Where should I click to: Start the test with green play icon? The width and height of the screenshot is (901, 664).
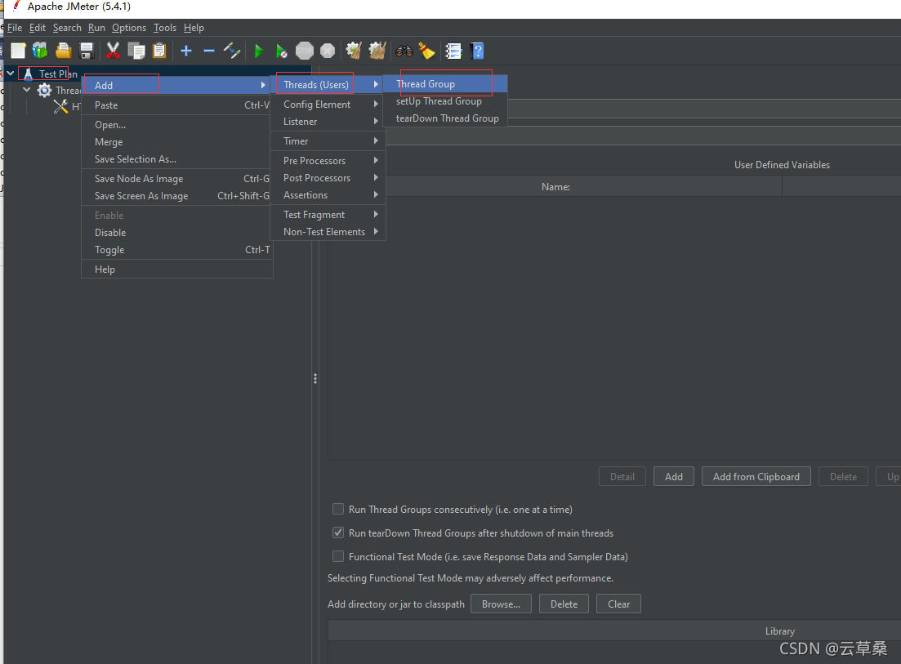[x=259, y=51]
